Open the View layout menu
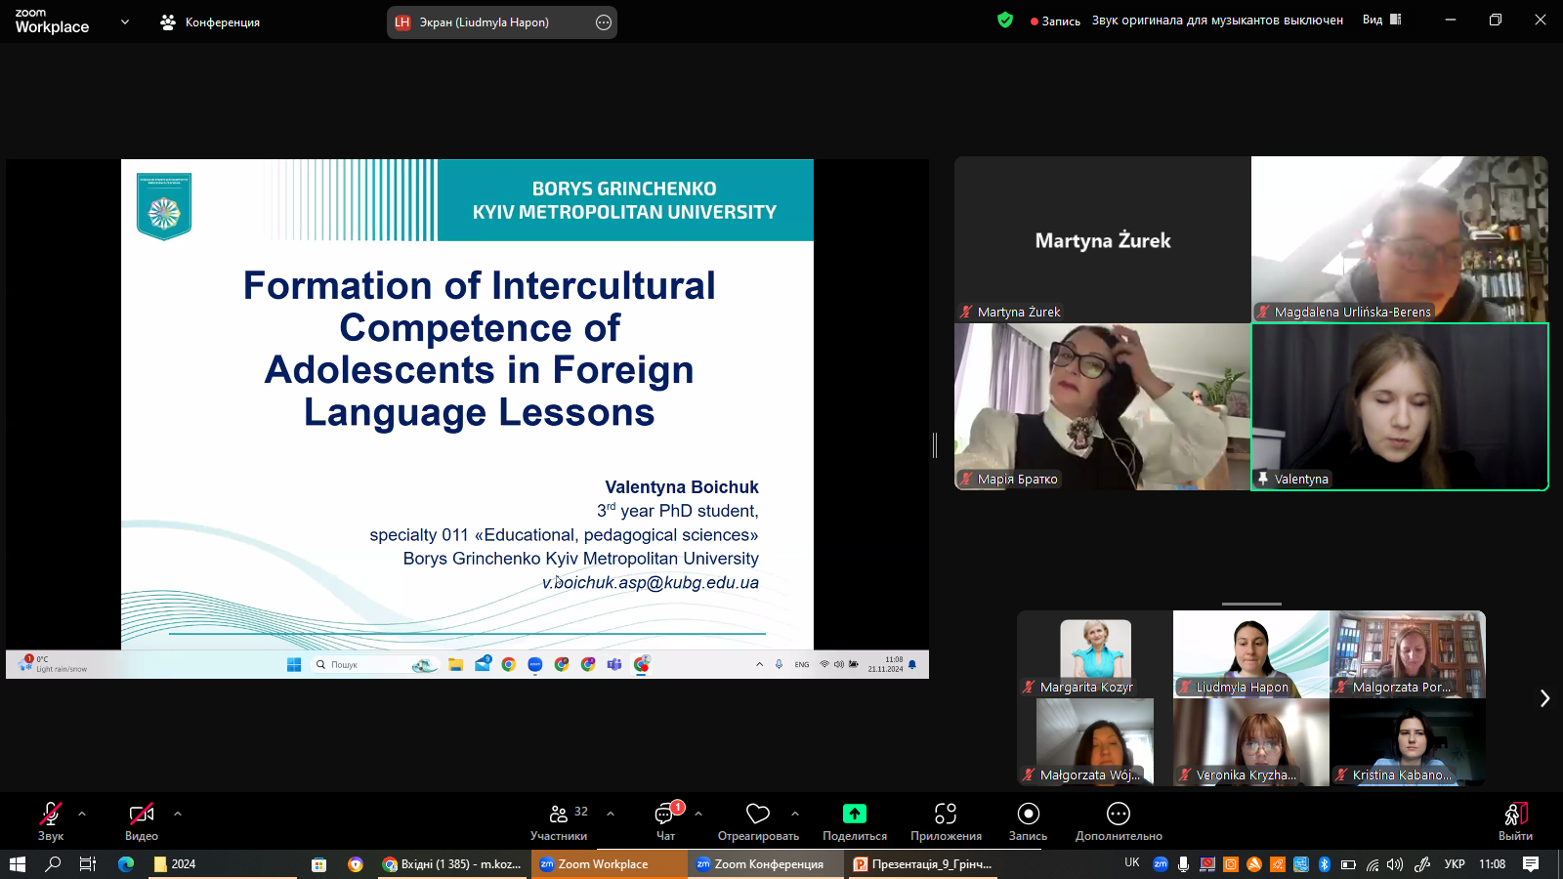Viewport: 1563px width, 879px height. coord(1381,20)
